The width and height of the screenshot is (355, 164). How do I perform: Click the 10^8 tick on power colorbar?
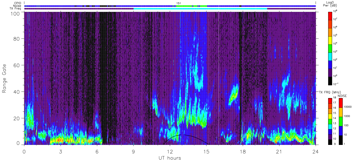(336, 11)
